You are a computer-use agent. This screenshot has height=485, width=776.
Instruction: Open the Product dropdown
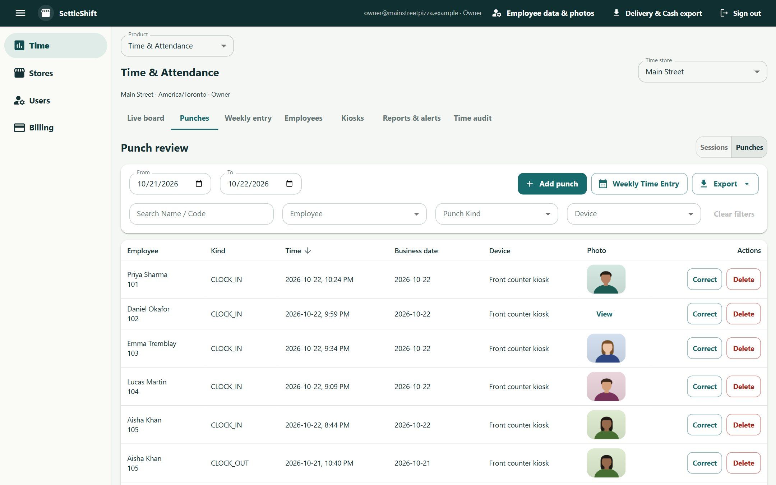point(177,46)
